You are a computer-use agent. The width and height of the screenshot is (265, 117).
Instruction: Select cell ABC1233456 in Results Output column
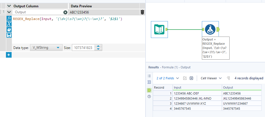(242, 93)
